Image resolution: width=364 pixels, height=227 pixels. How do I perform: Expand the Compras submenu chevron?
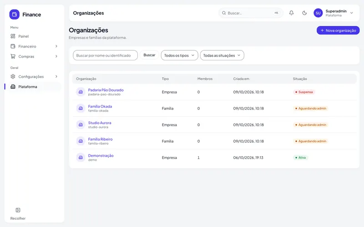click(x=56, y=56)
